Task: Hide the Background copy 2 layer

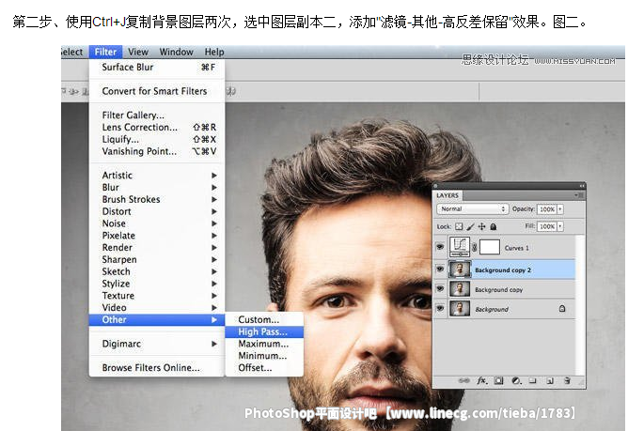Action: click(440, 269)
